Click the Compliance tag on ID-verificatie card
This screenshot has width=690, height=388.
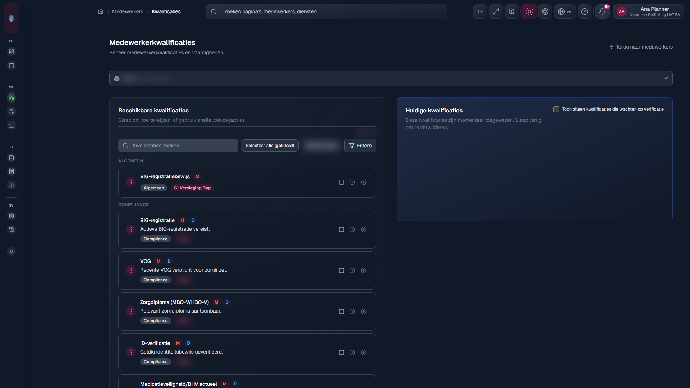click(x=156, y=362)
